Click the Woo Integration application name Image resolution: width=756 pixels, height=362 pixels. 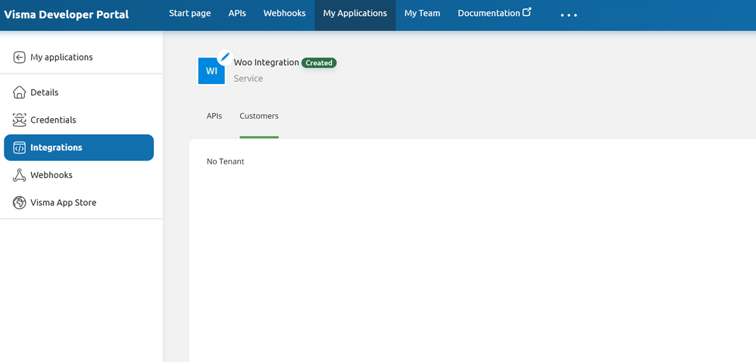266,63
